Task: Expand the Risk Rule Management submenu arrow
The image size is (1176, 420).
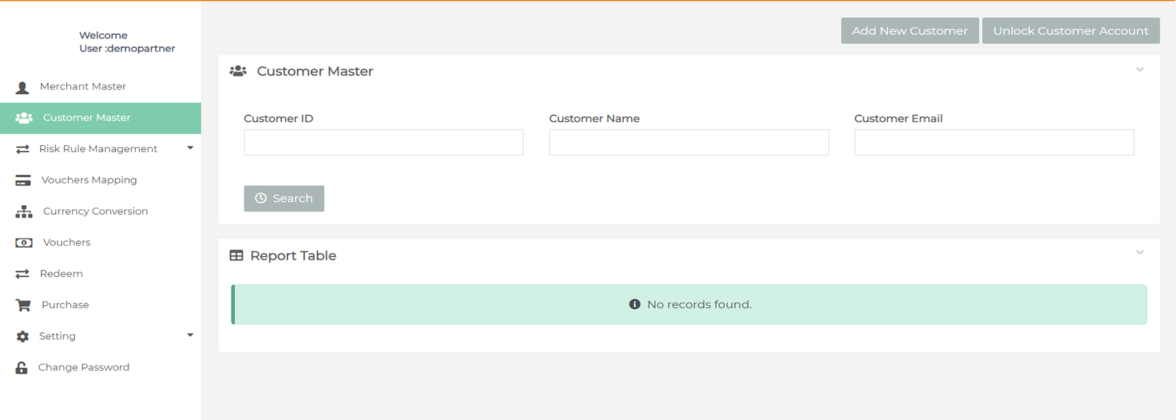Action: click(190, 148)
